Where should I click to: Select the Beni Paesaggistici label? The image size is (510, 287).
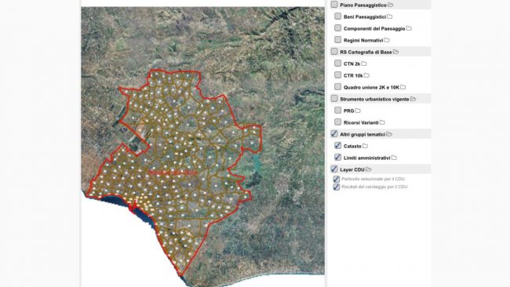pos(365,17)
